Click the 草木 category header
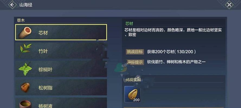The height and width of the screenshot is (108, 241). pos(21,20)
